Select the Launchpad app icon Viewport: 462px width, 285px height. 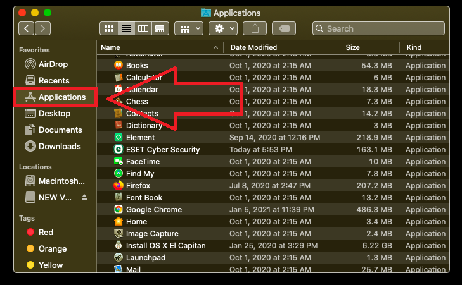click(119, 257)
